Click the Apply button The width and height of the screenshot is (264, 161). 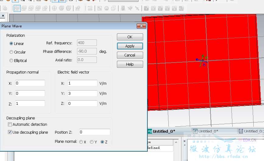(130, 46)
